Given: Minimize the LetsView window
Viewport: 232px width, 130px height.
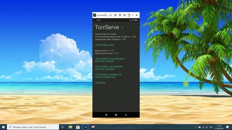Looking at the screenshot, I should [133, 15].
